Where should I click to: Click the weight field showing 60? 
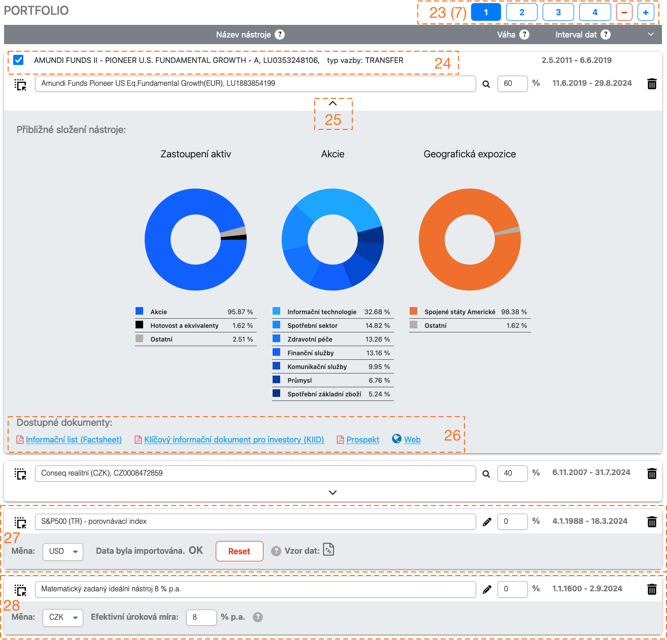pyautogui.click(x=512, y=84)
